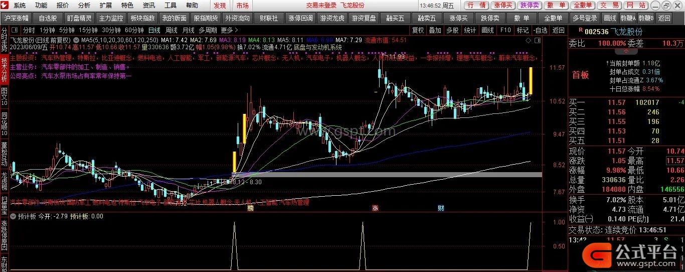Viewport: 685px width, 272px height.
Task: Open 板块指数 from the toolbar
Action: point(142,18)
